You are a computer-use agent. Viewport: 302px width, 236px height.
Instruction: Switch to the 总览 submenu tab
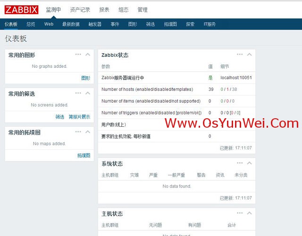pos(31,24)
